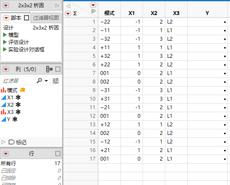Select the X2 column in the columns list

10,105
